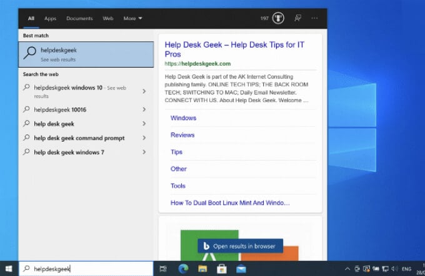Click the Microsoft Rewards trophy icon
This screenshot has width=425, height=276.
point(278,18)
